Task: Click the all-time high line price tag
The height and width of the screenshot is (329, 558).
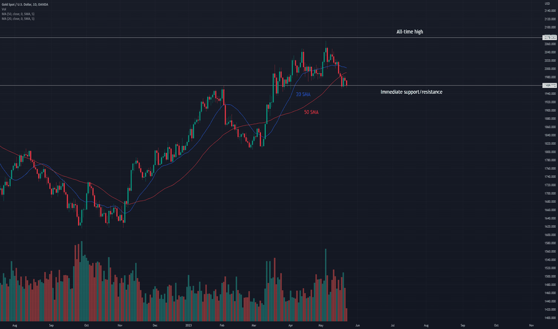Action: 550,38
